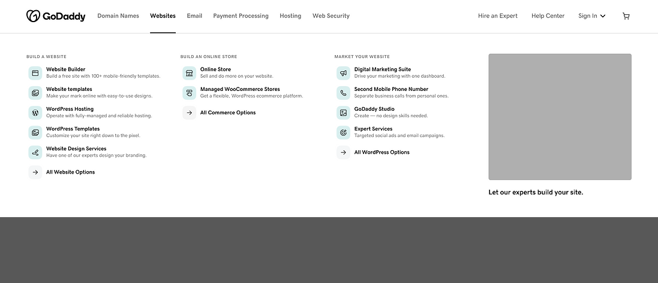The height and width of the screenshot is (283, 658).
Task: Open the GoDaddy Studio link
Action: 374,109
